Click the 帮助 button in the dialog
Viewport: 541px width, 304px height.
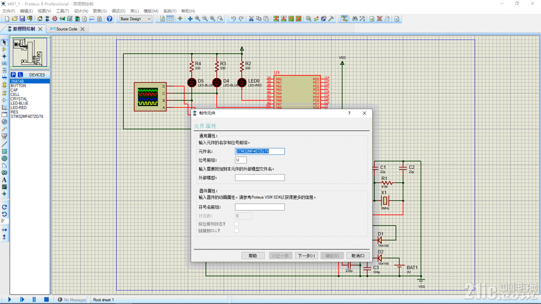pos(253,255)
